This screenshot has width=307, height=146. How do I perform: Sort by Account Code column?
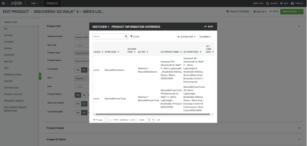(x=132, y=51)
